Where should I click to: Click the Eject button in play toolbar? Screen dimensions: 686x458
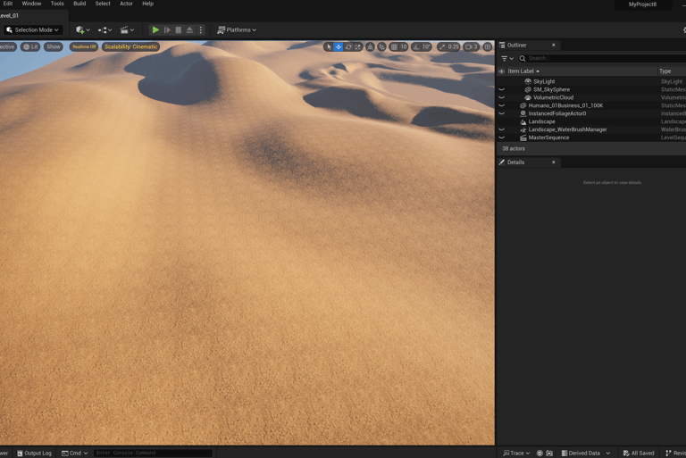pyautogui.click(x=189, y=30)
